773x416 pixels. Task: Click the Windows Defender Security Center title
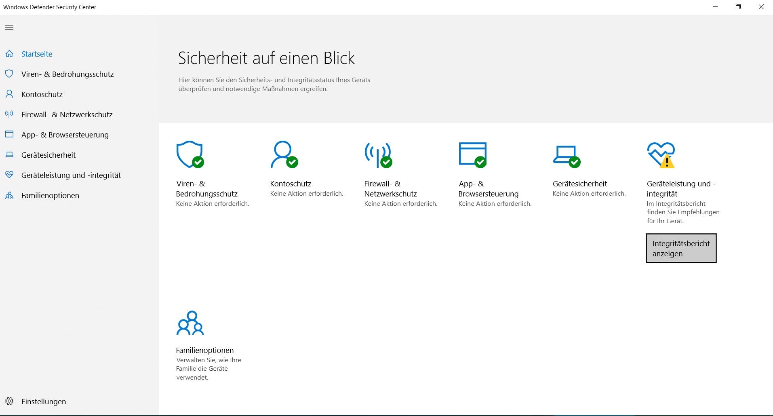click(50, 7)
